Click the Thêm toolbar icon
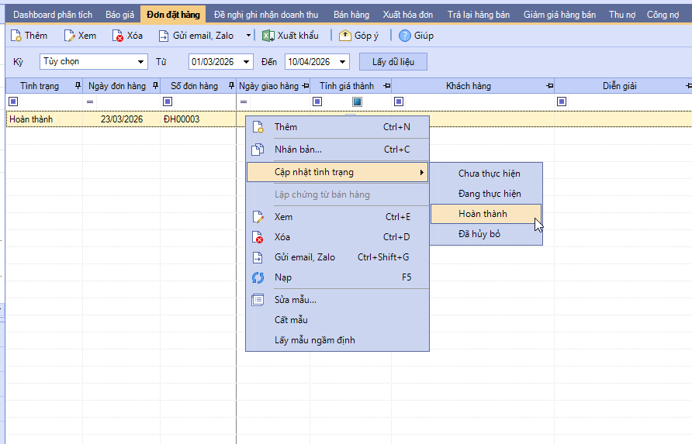Viewport: 692px width, 444px height. [x=16, y=36]
